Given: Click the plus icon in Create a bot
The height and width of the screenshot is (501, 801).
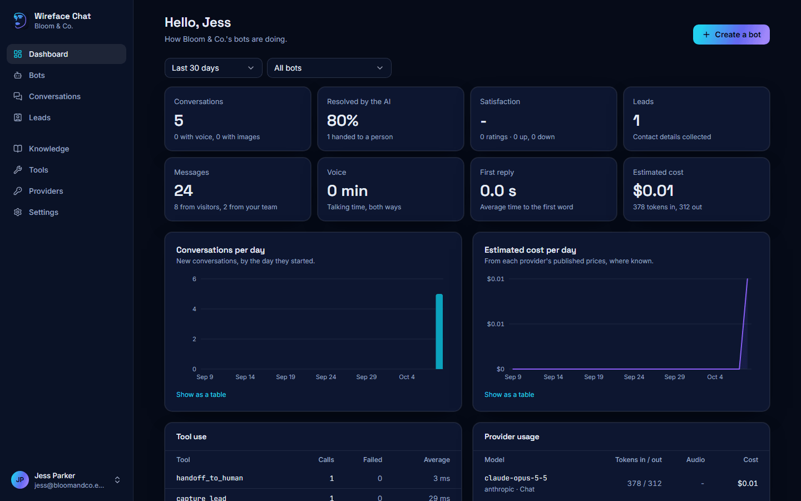Looking at the screenshot, I should point(706,35).
